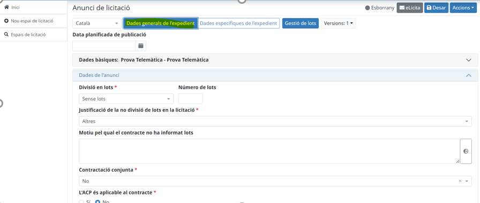Switch to Dades específiques de l'expedient tab
480x203 pixels.
[238, 23]
